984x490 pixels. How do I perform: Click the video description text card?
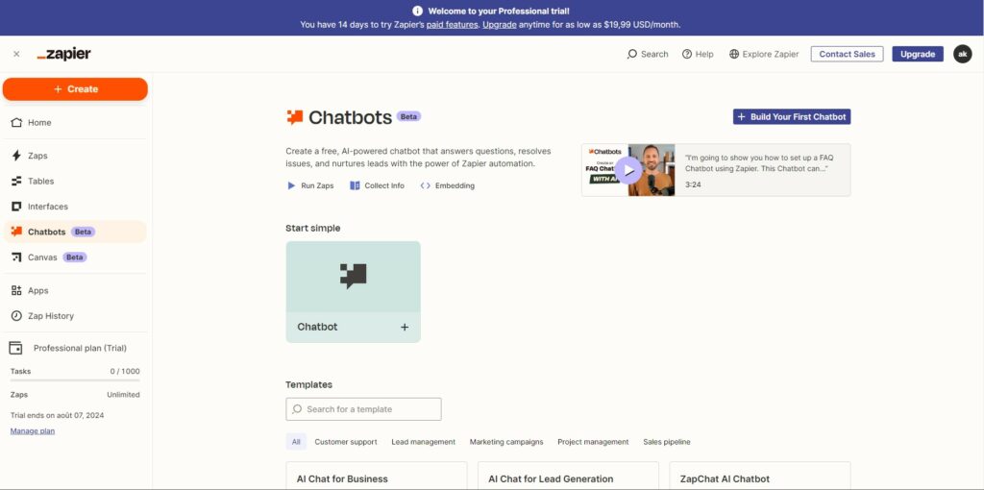[x=762, y=170]
